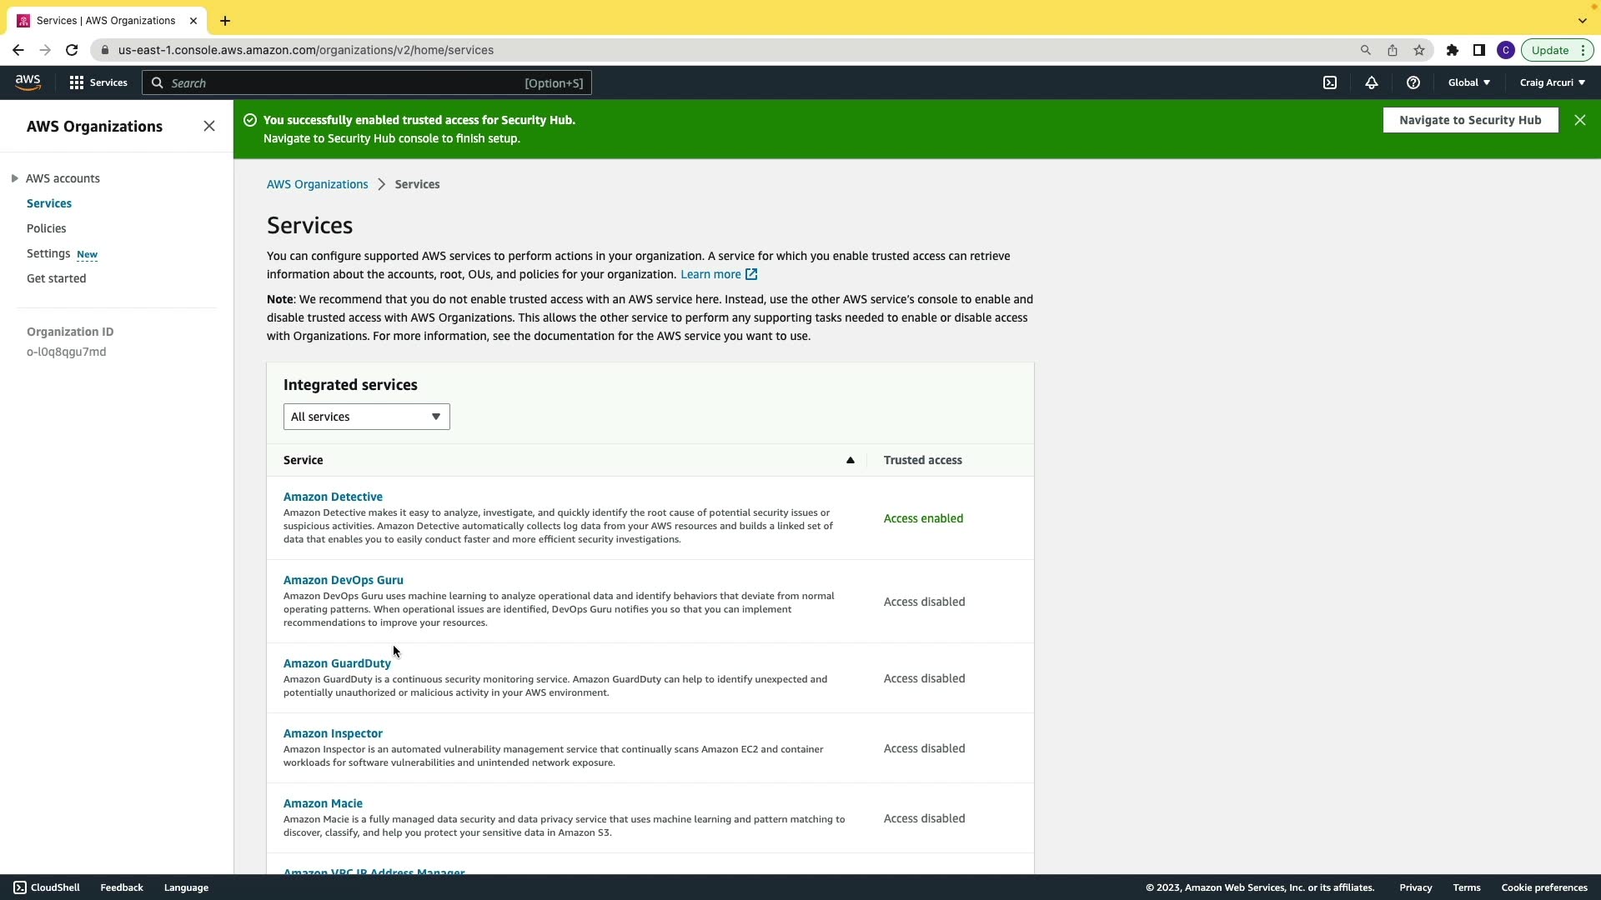
Task: Open AWS CloudShell icon in top navigation
Action: pos(1330,82)
